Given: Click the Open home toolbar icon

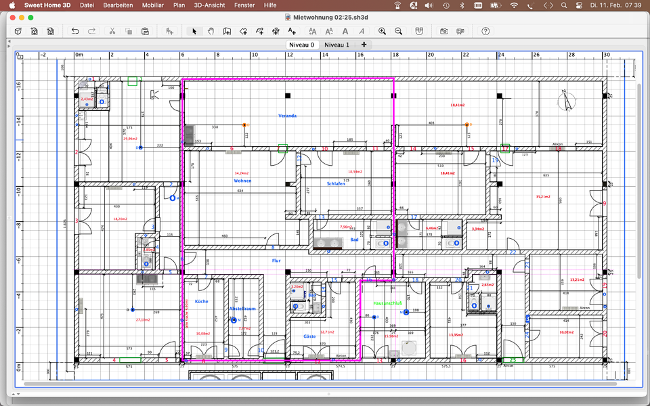Looking at the screenshot, I should [x=35, y=31].
